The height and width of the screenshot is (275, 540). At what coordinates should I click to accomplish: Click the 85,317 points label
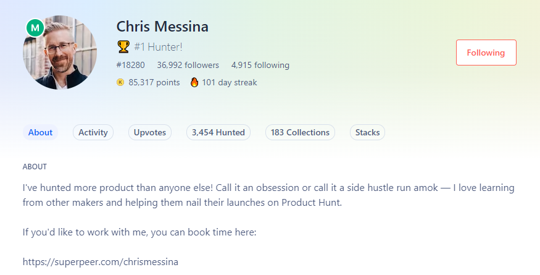pyautogui.click(x=154, y=82)
